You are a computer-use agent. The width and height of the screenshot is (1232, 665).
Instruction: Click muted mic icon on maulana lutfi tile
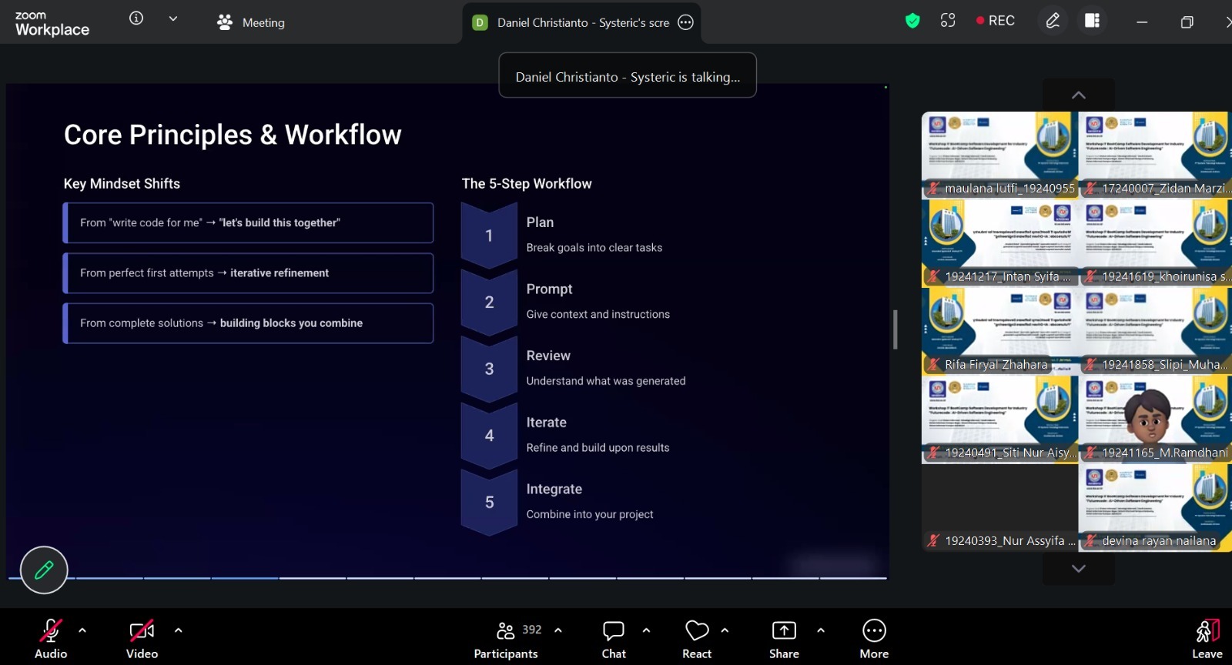pos(933,188)
